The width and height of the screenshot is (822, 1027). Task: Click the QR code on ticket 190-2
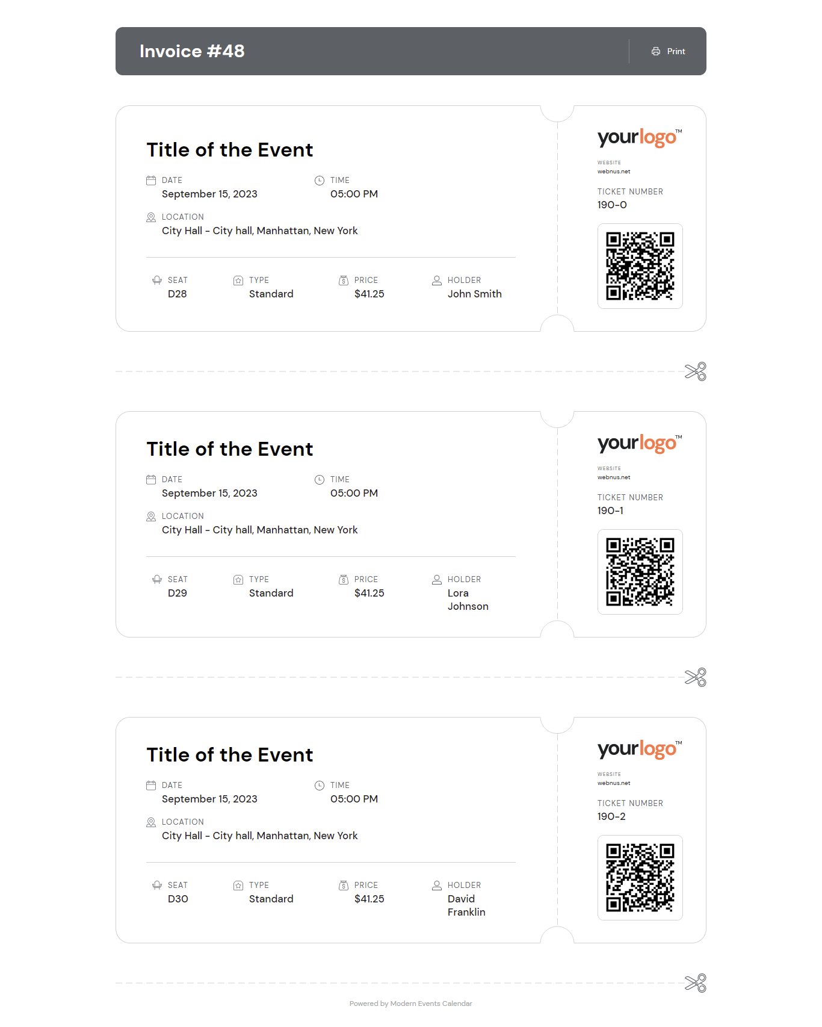click(640, 878)
